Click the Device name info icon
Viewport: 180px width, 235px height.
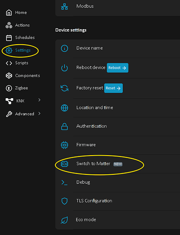[x=64, y=48]
